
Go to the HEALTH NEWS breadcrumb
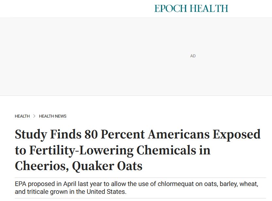[53, 116]
